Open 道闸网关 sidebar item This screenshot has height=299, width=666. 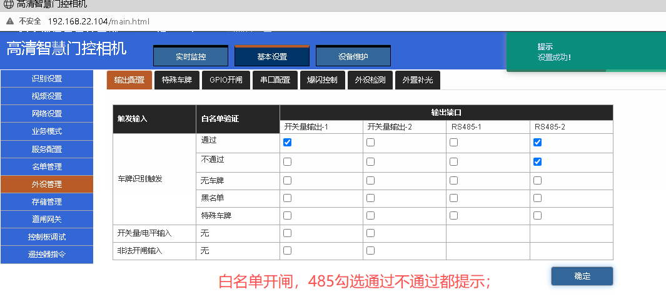click(x=47, y=220)
